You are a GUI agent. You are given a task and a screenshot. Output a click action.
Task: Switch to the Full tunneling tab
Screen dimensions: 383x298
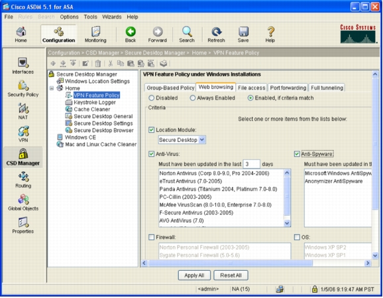click(x=327, y=88)
